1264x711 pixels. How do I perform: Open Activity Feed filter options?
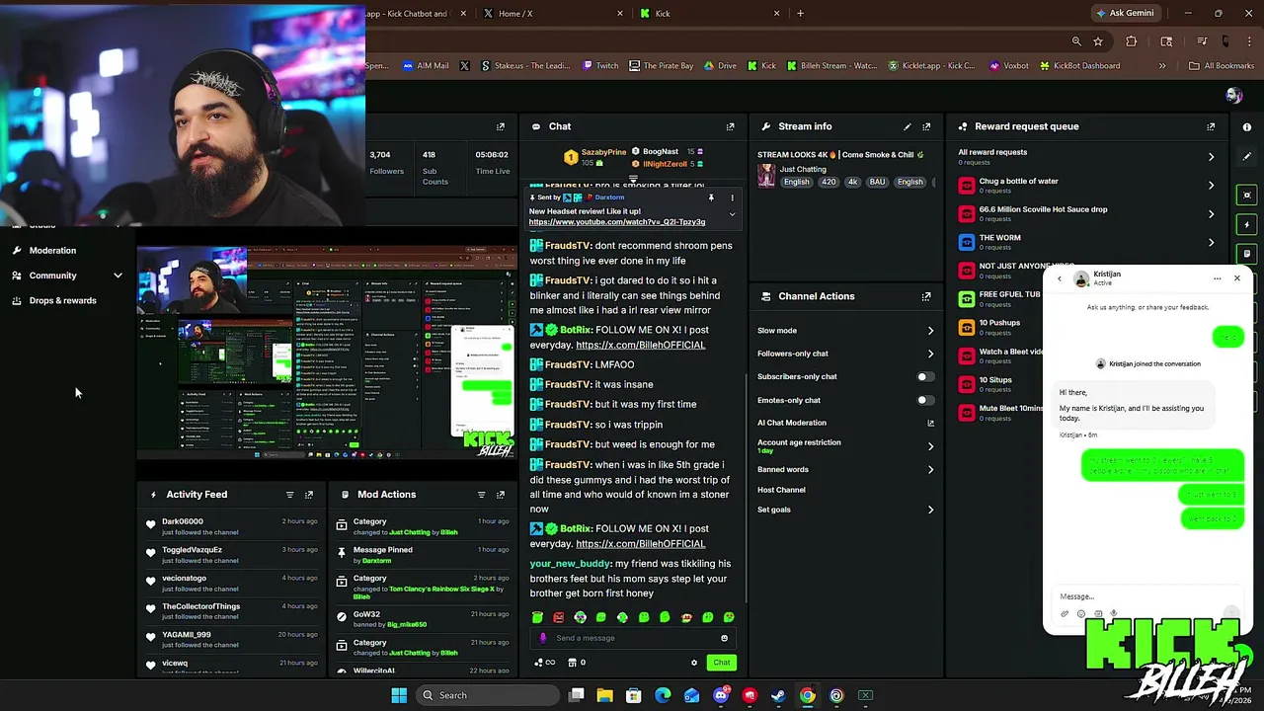(289, 495)
